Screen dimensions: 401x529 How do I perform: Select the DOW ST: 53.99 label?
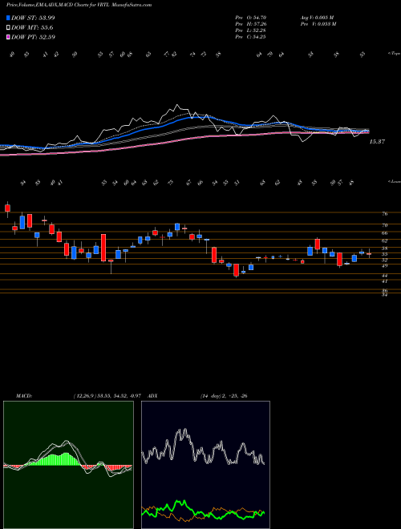33,18
